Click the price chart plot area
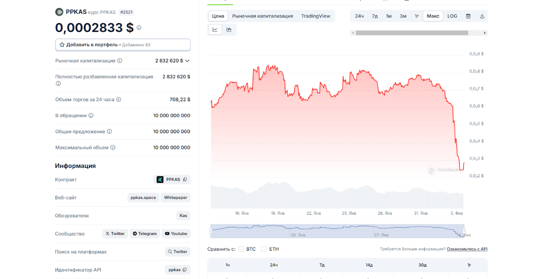 click(337, 116)
